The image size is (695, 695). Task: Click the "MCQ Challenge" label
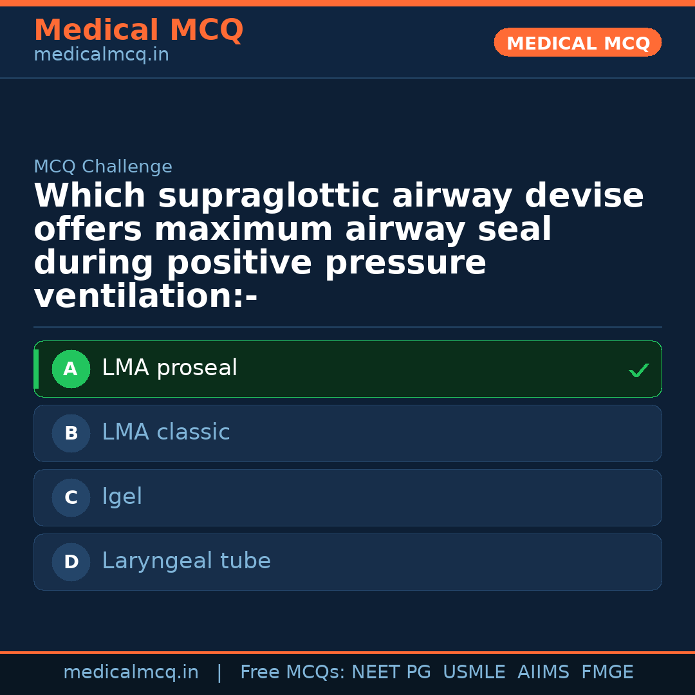103,167
